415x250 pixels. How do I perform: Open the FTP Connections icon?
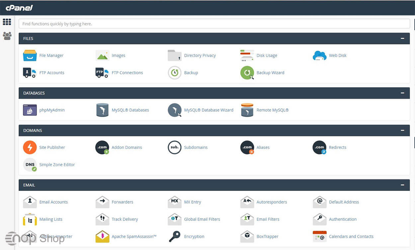[102, 73]
